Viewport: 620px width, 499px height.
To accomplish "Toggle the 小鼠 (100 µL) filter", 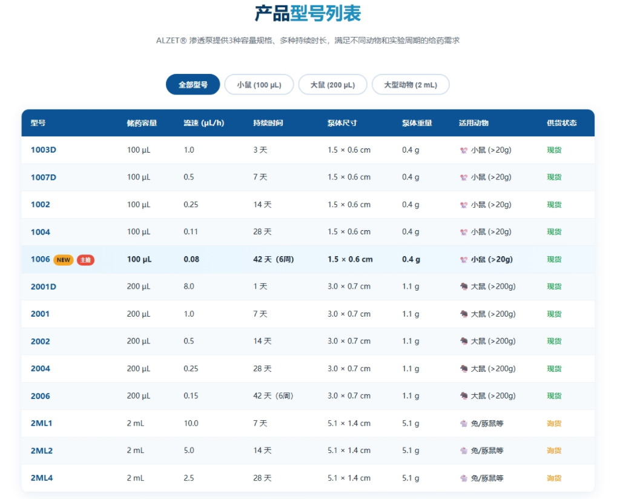I will [x=259, y=84].
